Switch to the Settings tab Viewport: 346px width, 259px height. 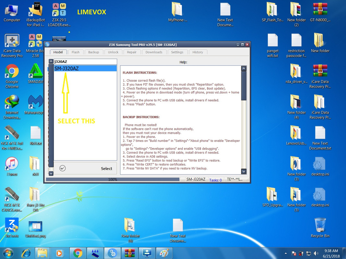(x=177, y=52)
